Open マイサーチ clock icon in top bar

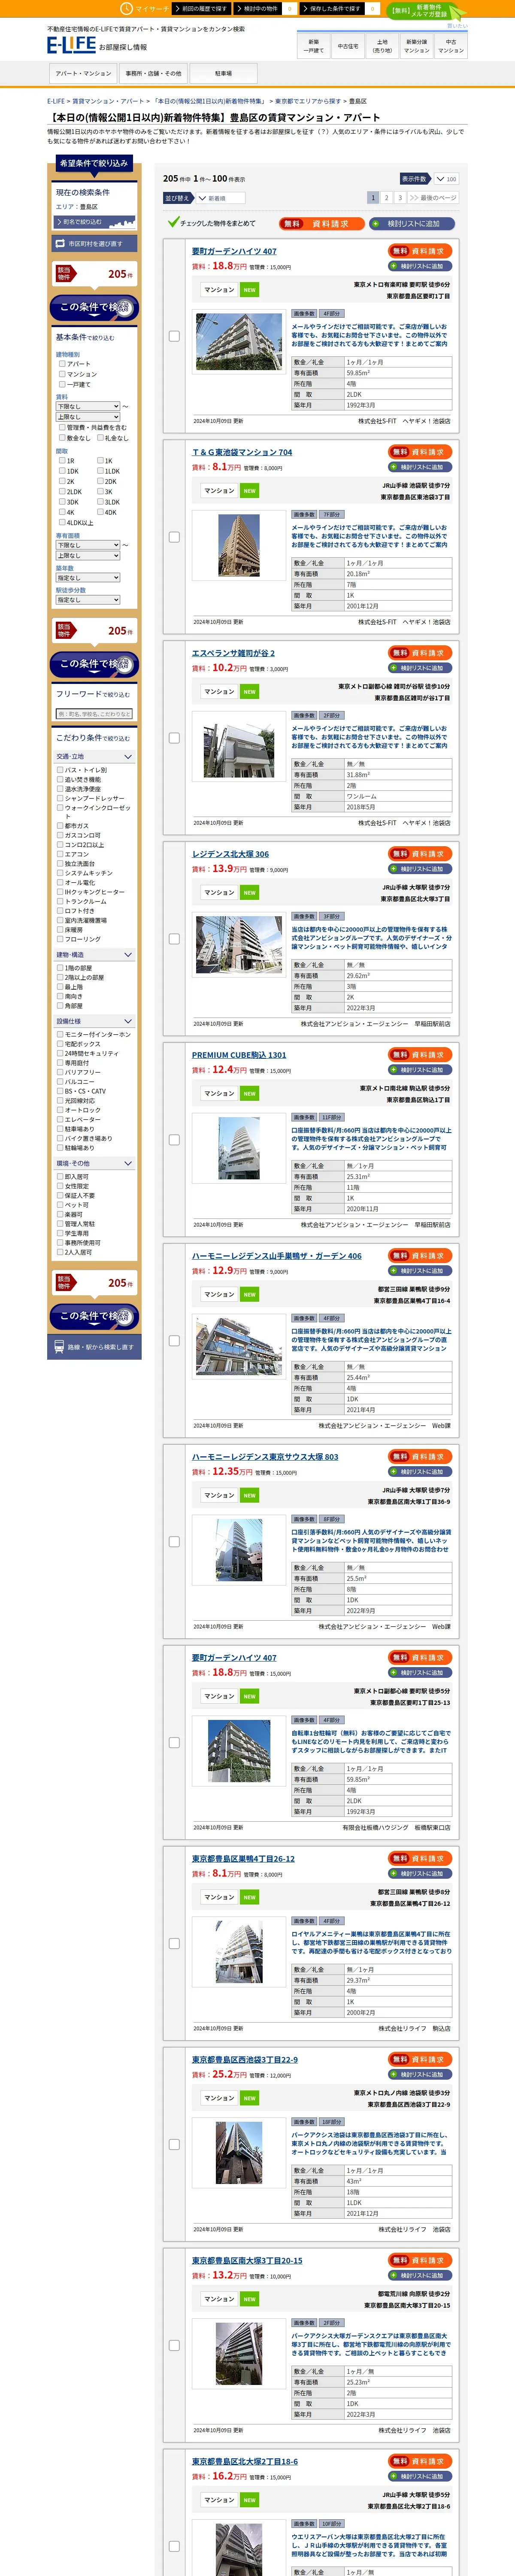click(126, 8)
